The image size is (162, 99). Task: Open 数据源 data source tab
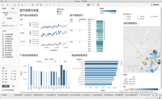[4, 95]
